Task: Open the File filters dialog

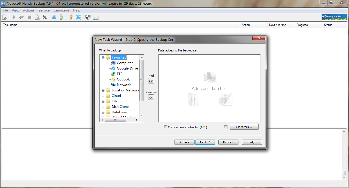Action: (244, 127)
